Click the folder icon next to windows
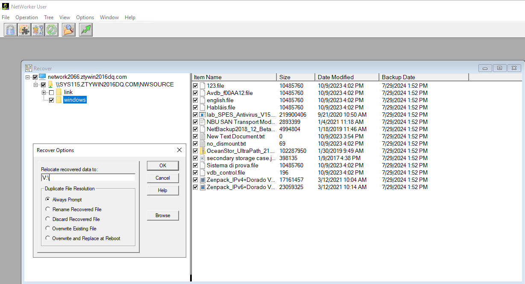 [59, 100]
